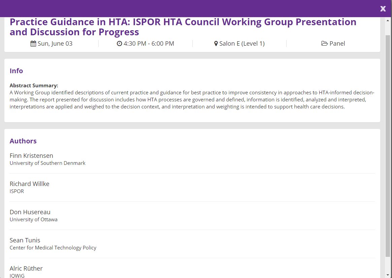Click the Salon E (Level 1) location text

point(242,44)
